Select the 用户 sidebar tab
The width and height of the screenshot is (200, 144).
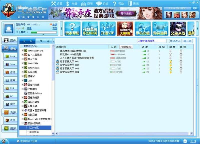(x=10, y=40)
